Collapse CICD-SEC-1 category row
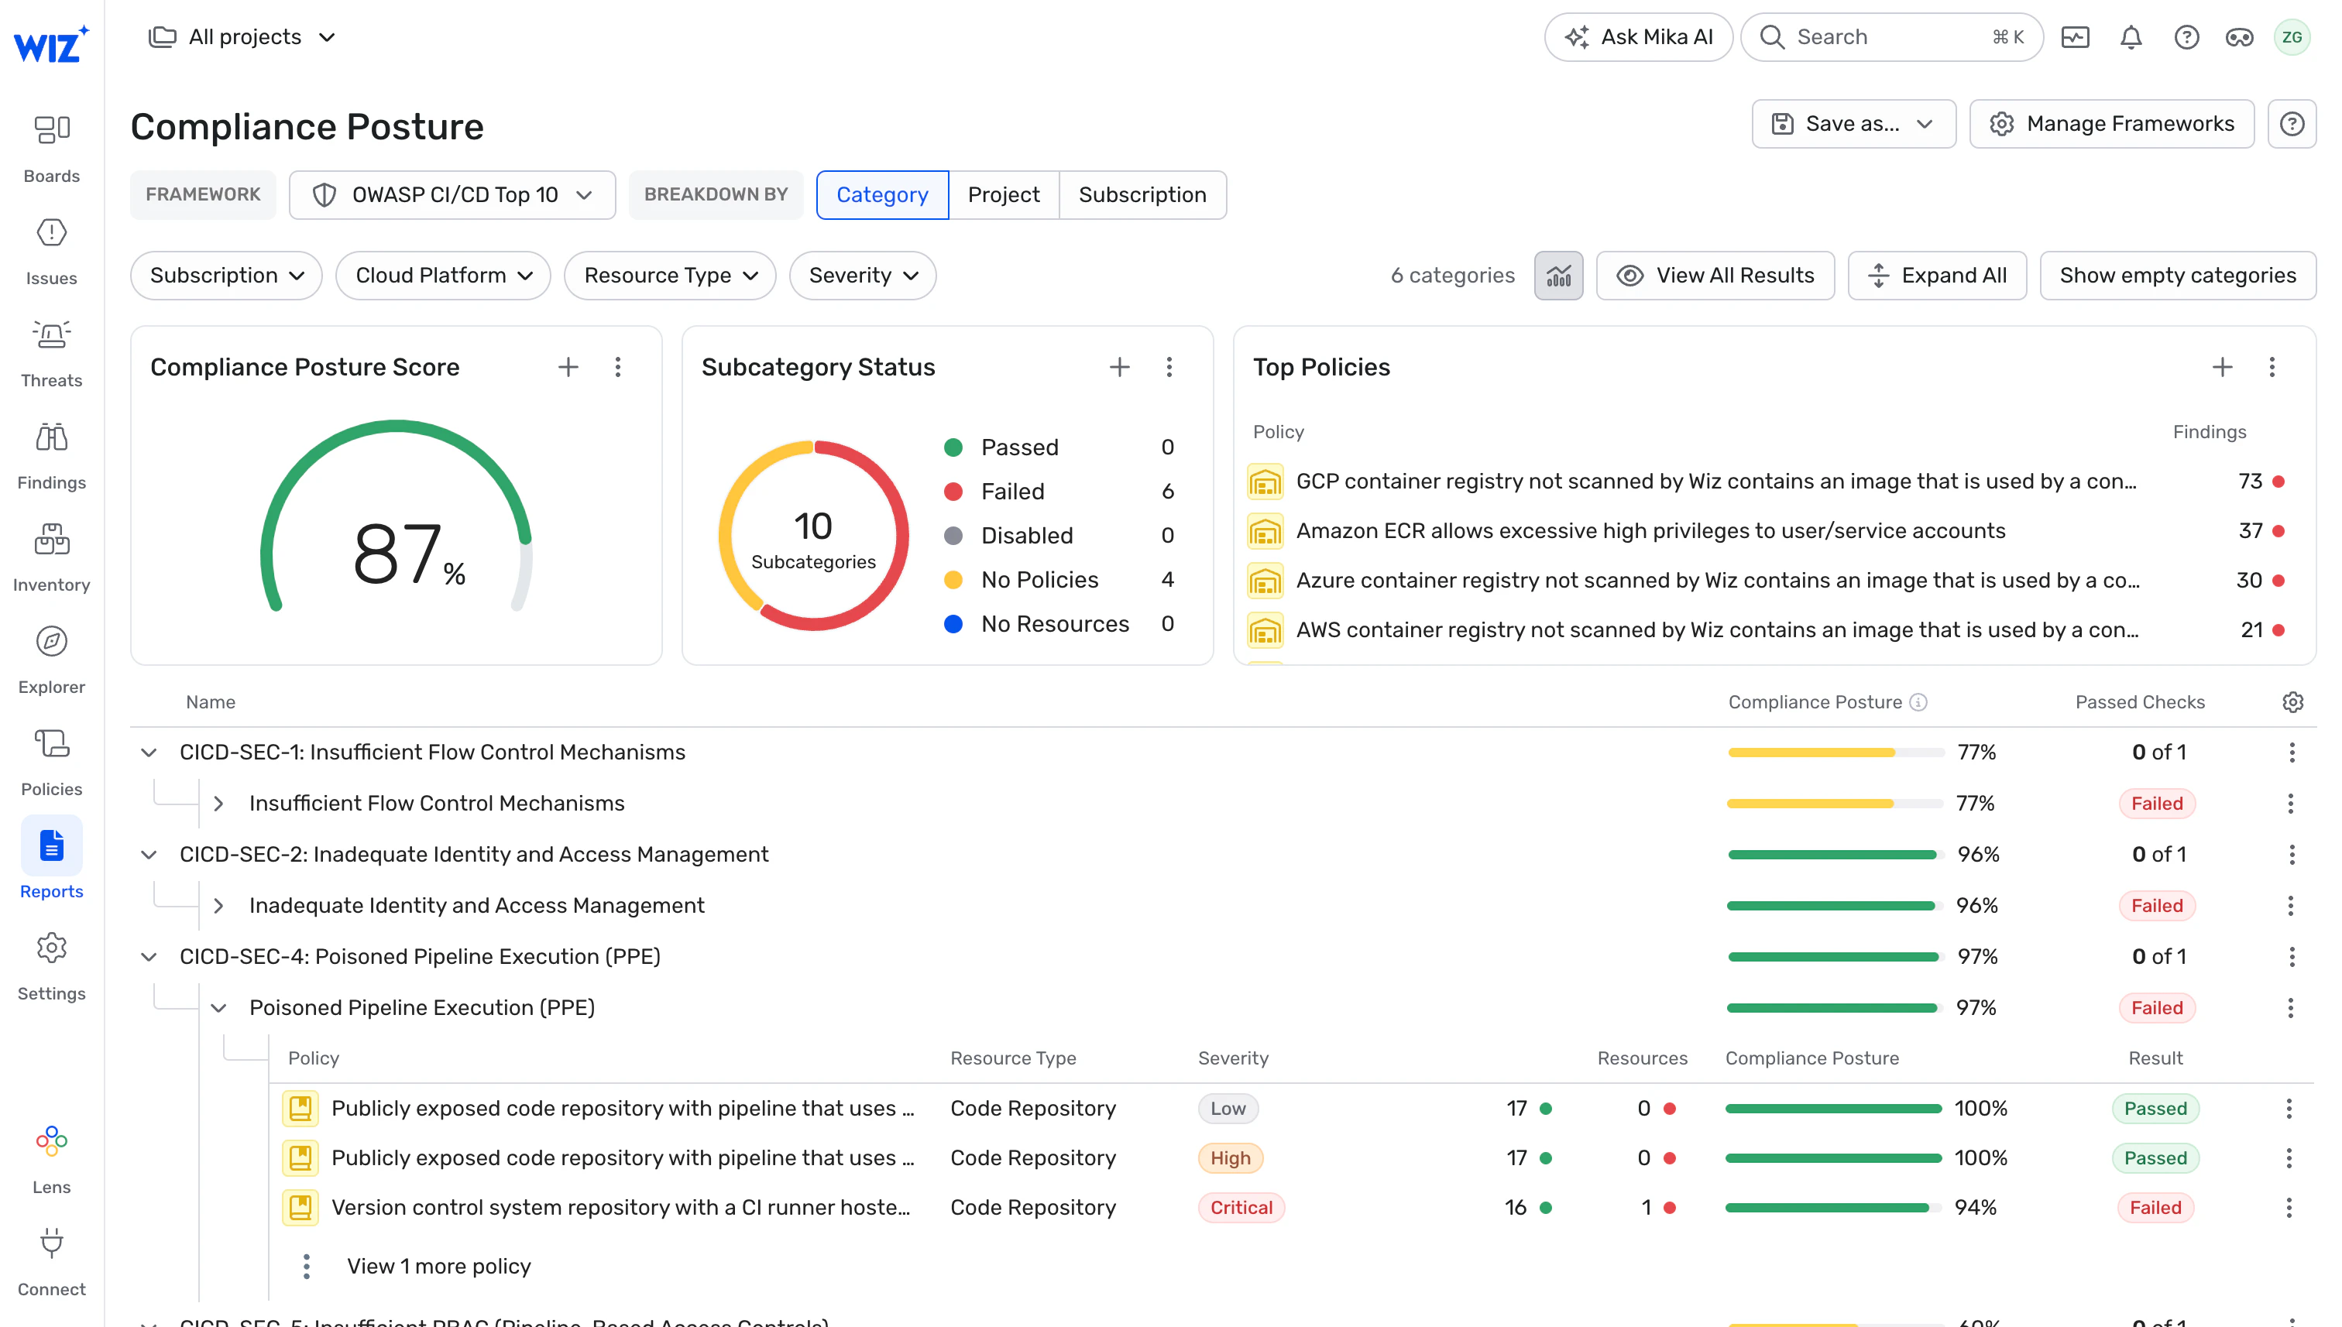This screenshot has height=1327, width=2342. [x=149, y=753]
